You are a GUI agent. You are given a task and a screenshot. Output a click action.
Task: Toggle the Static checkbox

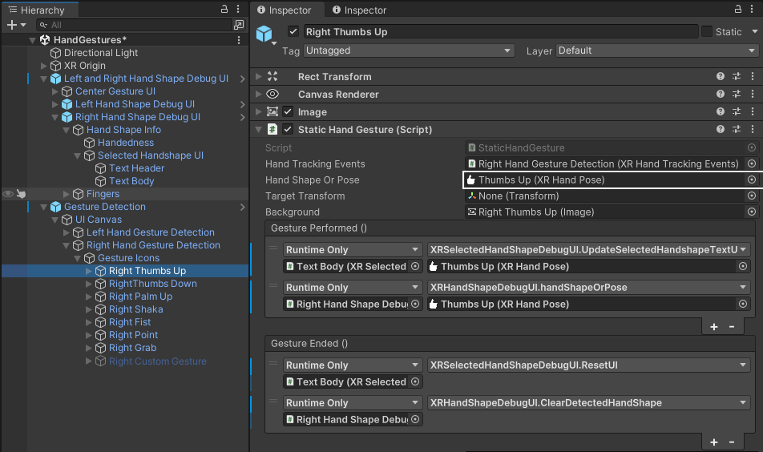(x=707, y=31)
